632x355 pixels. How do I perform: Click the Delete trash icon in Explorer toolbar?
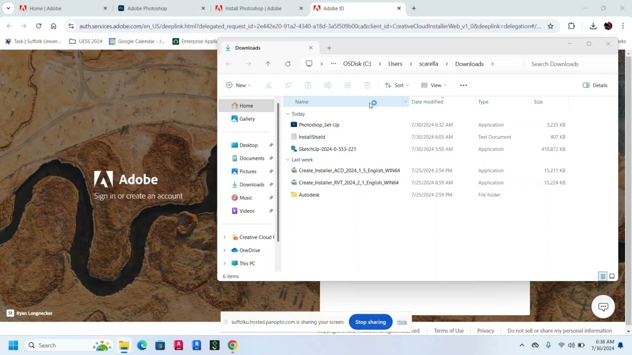coord(367,85)
